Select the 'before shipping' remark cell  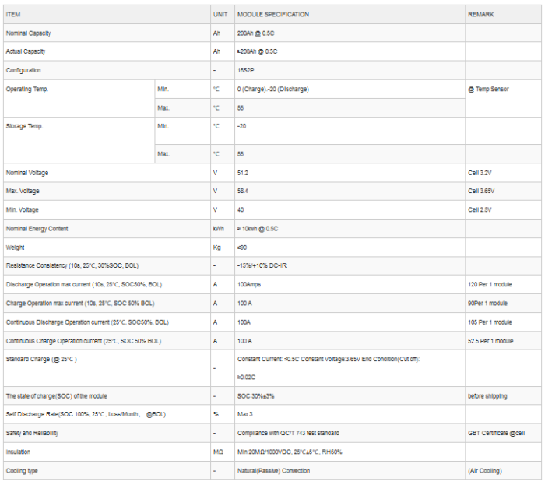click(x=487, y=396)
